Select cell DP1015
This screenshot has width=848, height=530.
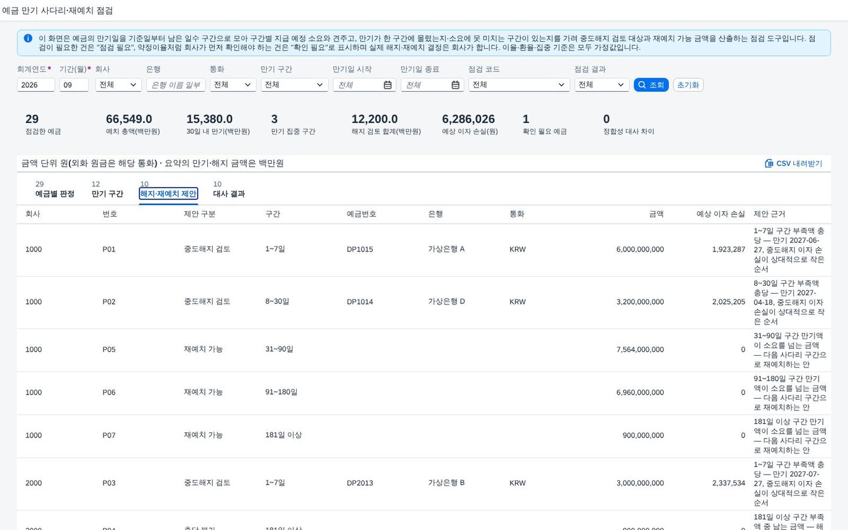(x=360, y=249)
